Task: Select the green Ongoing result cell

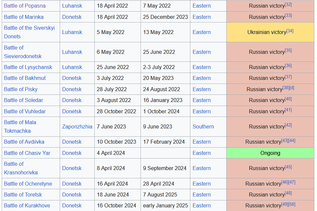Action: coord(270,153)
